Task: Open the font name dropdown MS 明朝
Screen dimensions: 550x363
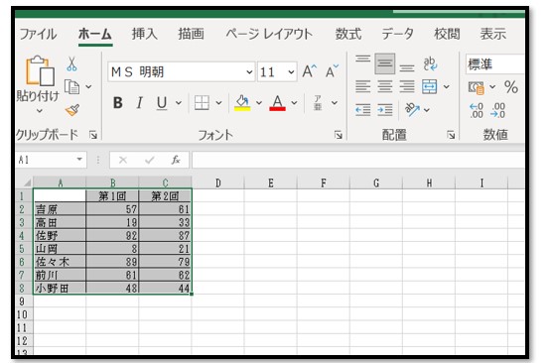Action: click(249, 71)
